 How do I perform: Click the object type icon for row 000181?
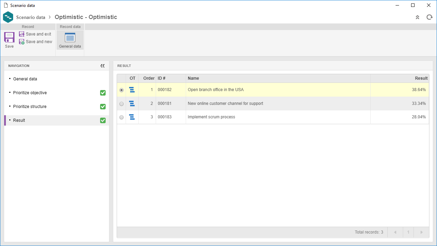tap(132, 104)
